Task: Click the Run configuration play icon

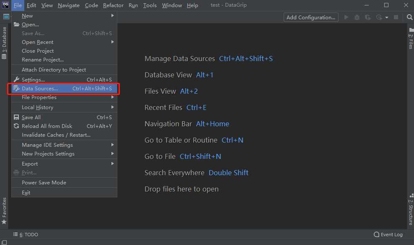Action: 346,17
